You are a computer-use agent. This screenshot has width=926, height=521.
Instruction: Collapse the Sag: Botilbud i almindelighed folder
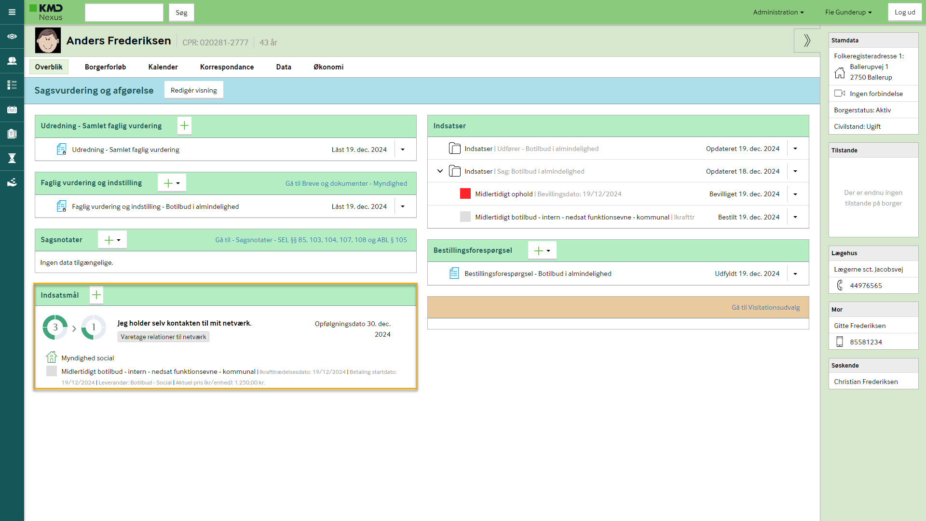440,171
